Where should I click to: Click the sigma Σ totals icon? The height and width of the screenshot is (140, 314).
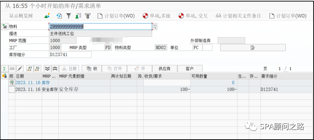point(4,69)
